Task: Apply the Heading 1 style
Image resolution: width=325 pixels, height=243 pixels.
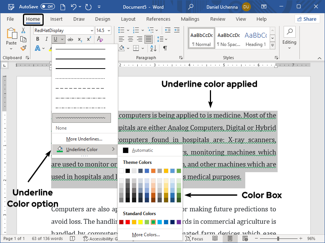Action: click(255, 38)
